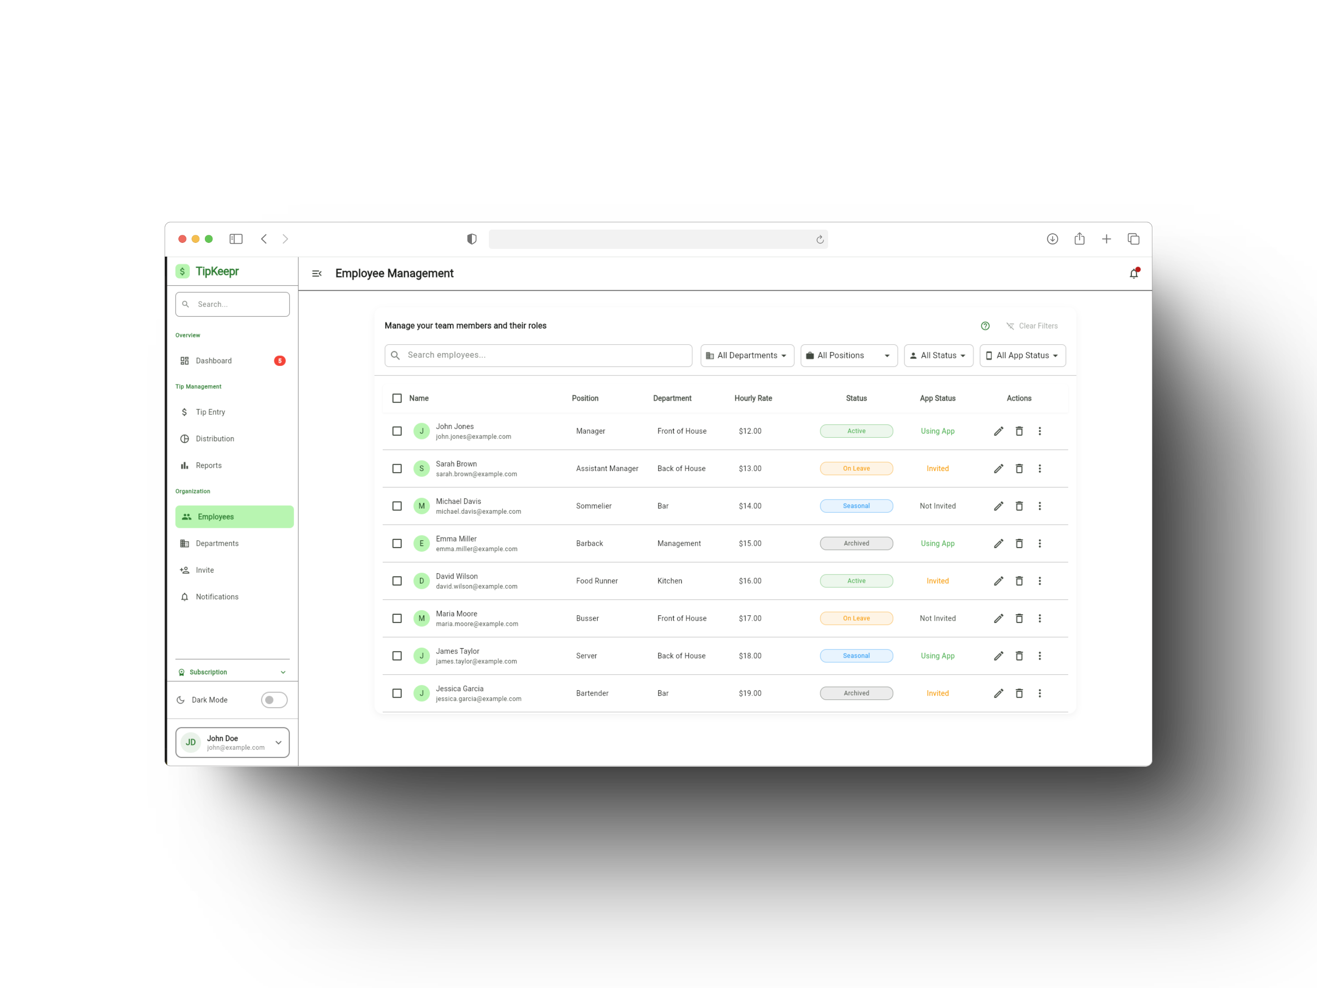Go to Tip Entry in sidebar
The image size is (1317, 988).
210,412
